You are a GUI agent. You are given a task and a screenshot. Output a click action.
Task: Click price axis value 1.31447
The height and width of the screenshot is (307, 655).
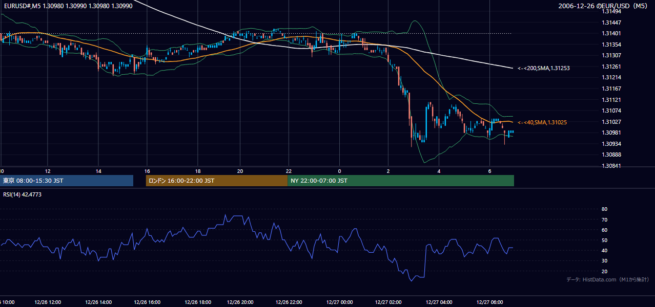coord(611,23)
